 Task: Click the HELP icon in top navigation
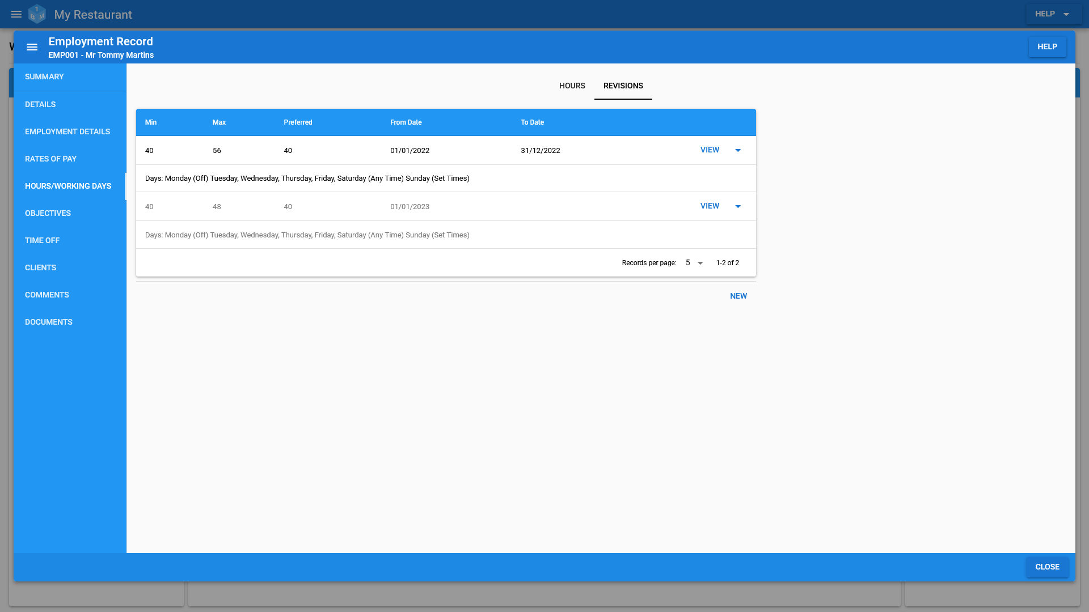click(1051, 14)
